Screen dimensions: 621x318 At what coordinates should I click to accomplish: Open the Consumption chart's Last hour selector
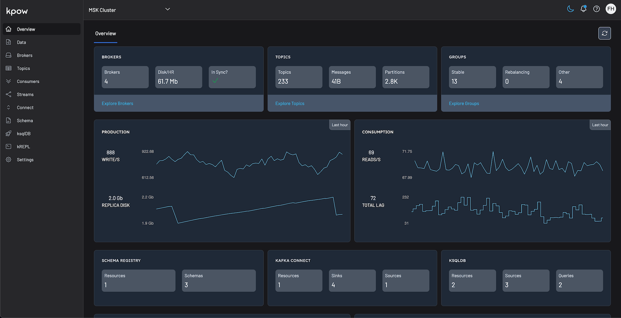click(600, 125)
